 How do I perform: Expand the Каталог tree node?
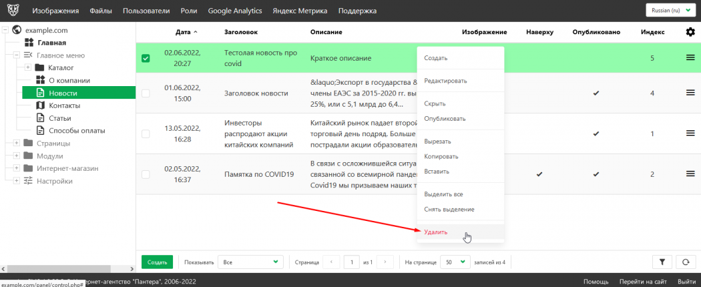27,67
